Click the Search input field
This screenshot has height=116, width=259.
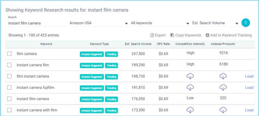pyautogui.click(x=38, y=23)
